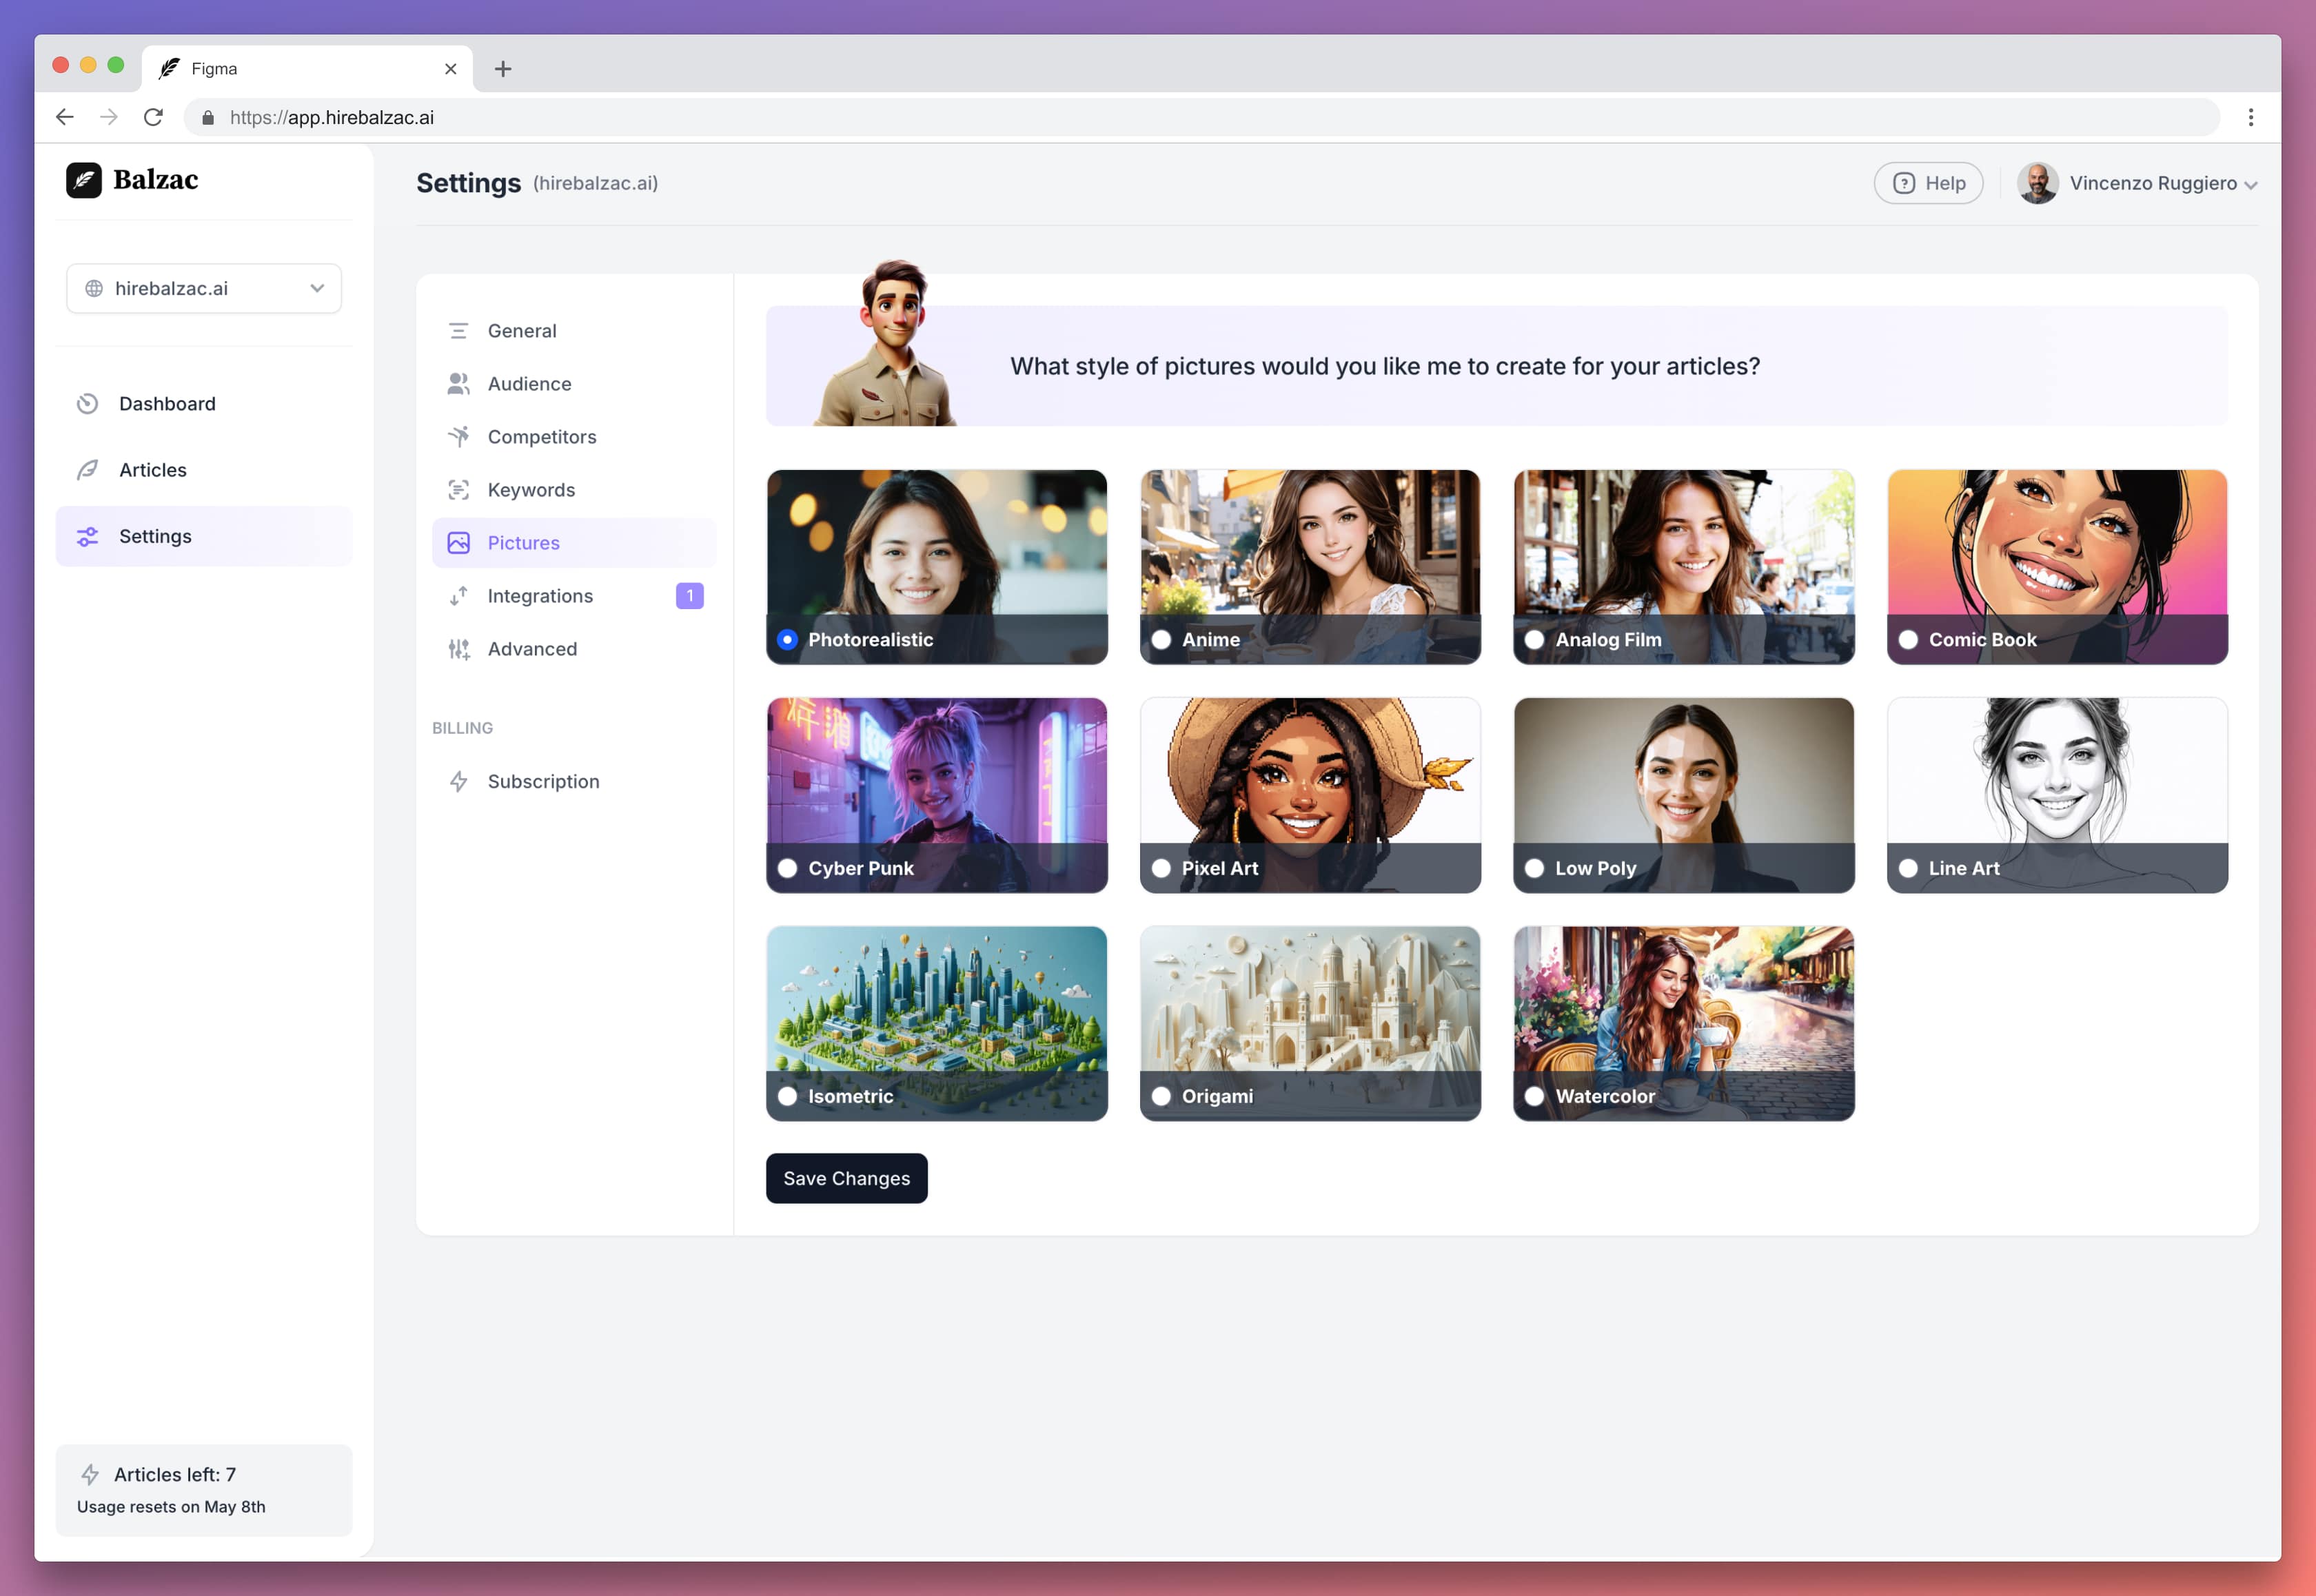Select the Watercolor style radio button

click(x=1535, y=1096)
